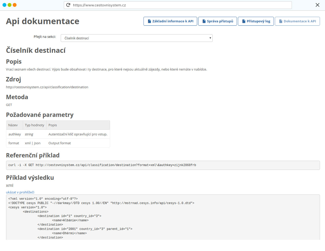325x251 pixels.
Task: Click the document icon in Přístupový log button
Action: tap(244, 21)
